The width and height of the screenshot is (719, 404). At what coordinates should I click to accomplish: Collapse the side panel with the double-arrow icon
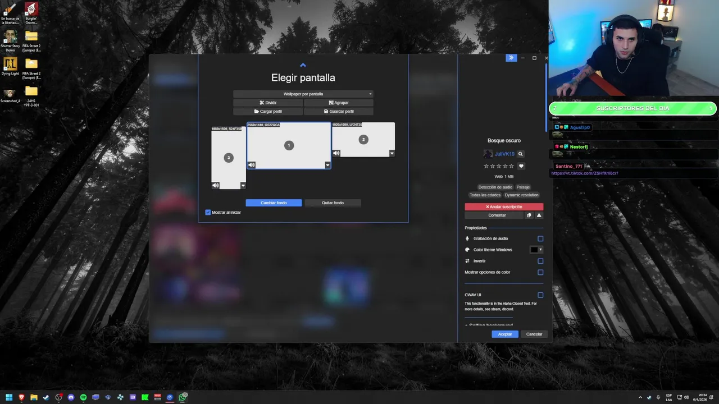(x=511, y=58)
